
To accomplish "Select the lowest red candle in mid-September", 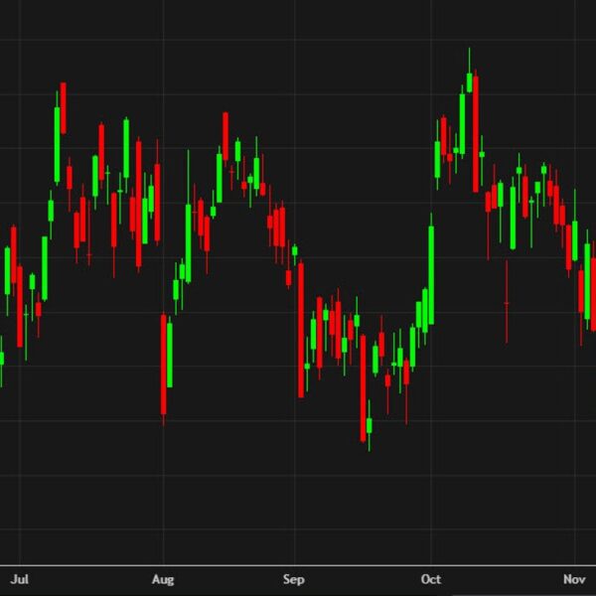I will [x=364, y=386].
